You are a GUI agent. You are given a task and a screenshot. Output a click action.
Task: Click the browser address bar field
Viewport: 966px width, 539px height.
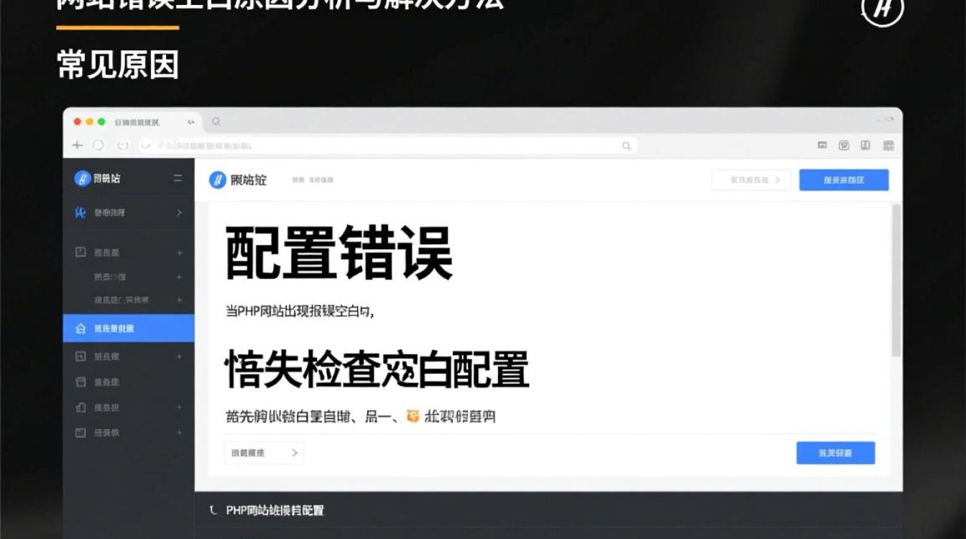(x=387, y=146)
